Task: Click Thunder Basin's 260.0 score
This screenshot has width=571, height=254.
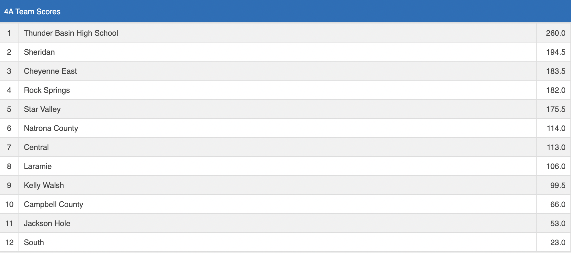Action: pos(555,33)
